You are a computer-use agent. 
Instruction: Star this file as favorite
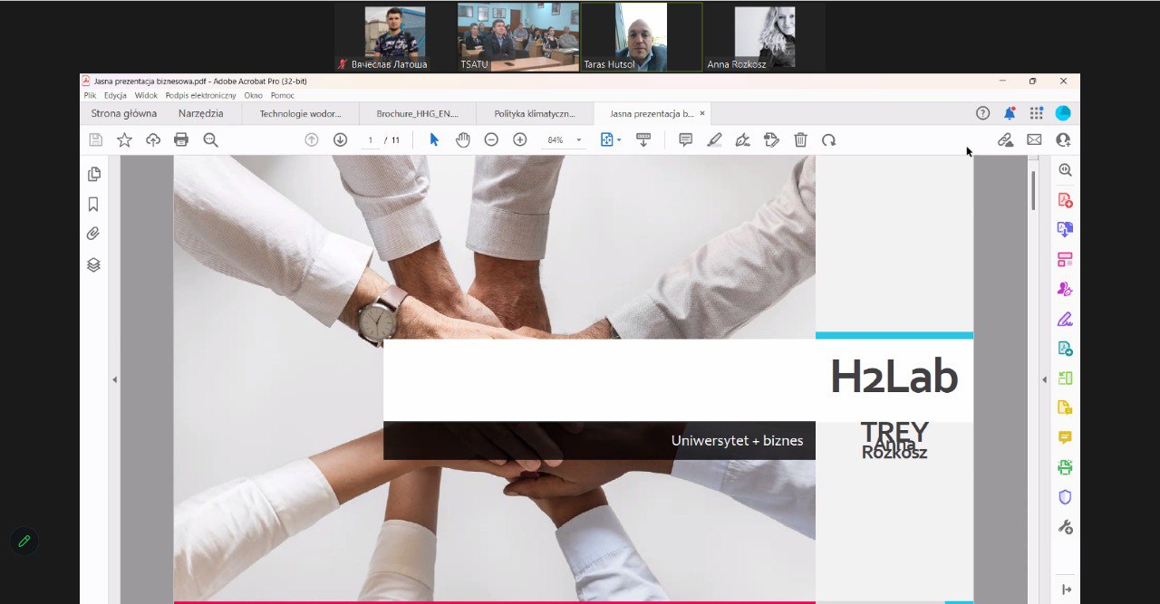pos(124,139)
